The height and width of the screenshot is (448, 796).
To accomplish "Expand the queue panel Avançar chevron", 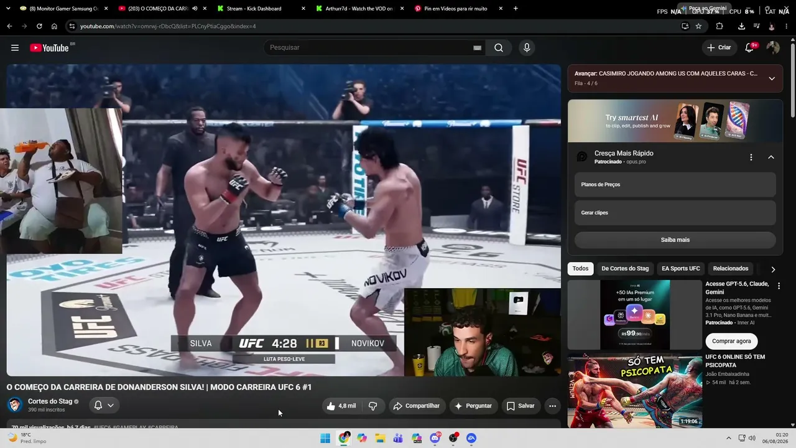I will (772, 78).
